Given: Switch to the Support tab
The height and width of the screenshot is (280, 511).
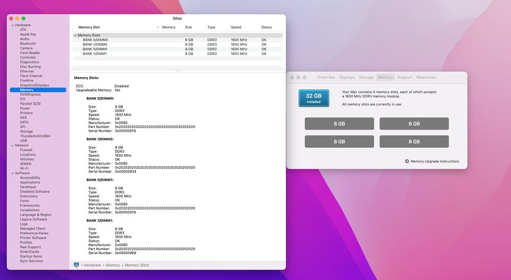Looking at the screenshot, I should 405,78.
